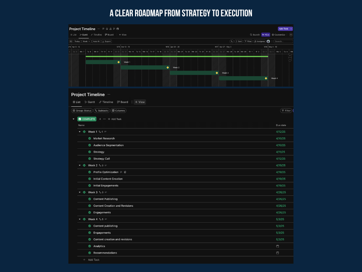
Task: Toggle the Analytics task status checkmark
Action: pos(89,246)
